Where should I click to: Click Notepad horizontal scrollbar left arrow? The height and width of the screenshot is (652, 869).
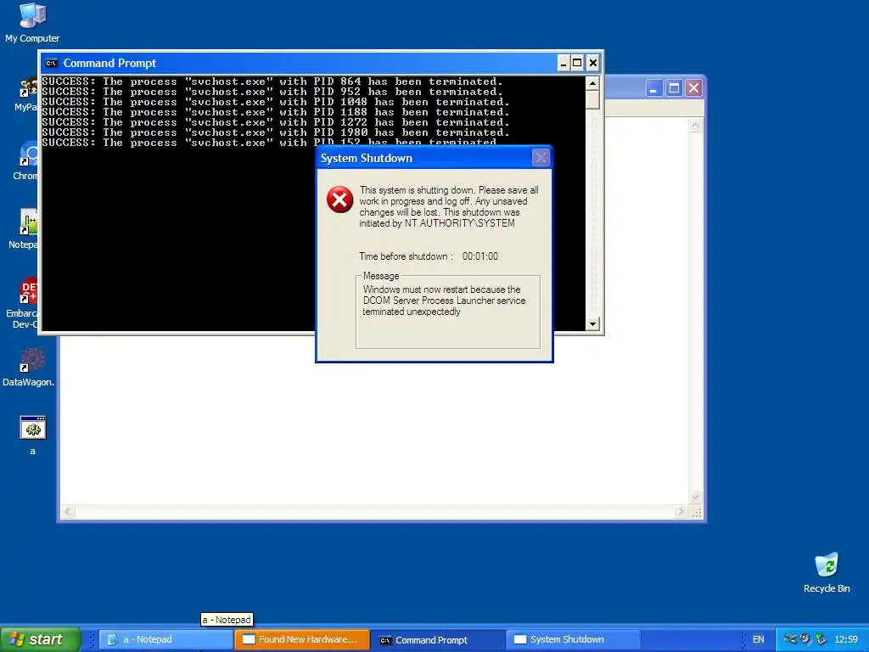point(68,512)
